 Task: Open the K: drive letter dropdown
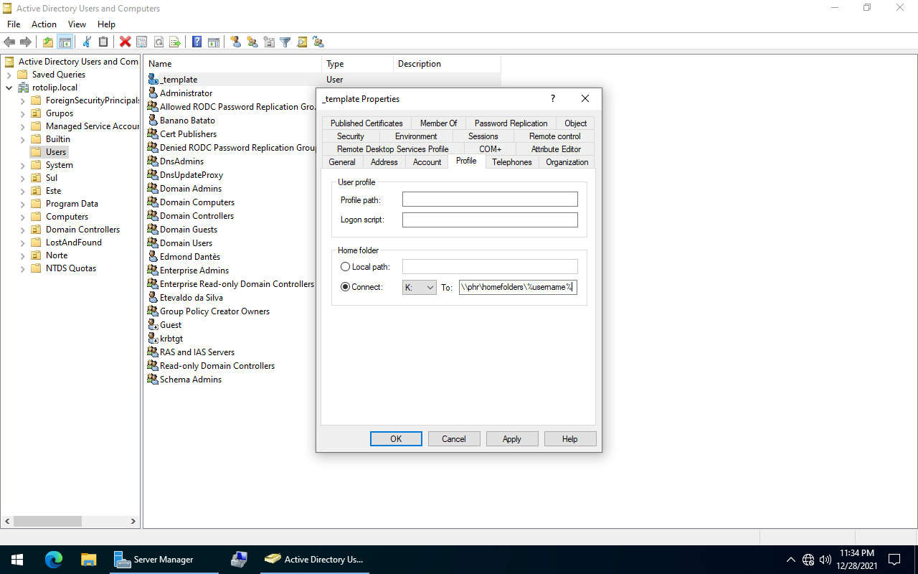pyautogui.click(x=420, y=287)
